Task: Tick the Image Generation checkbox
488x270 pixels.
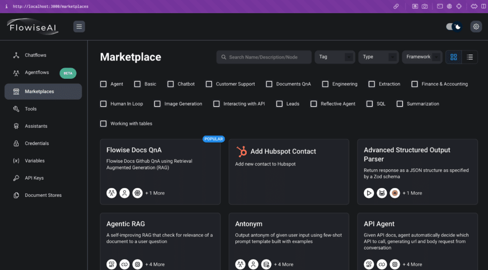Action: pos(157,104)
